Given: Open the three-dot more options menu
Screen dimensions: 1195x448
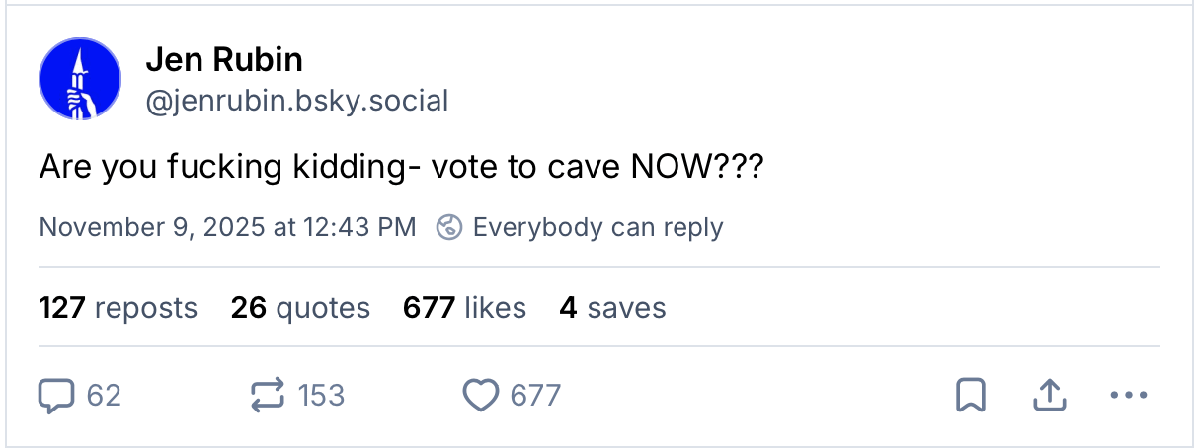Looking at the screenshot, I should coord(1127,396).
